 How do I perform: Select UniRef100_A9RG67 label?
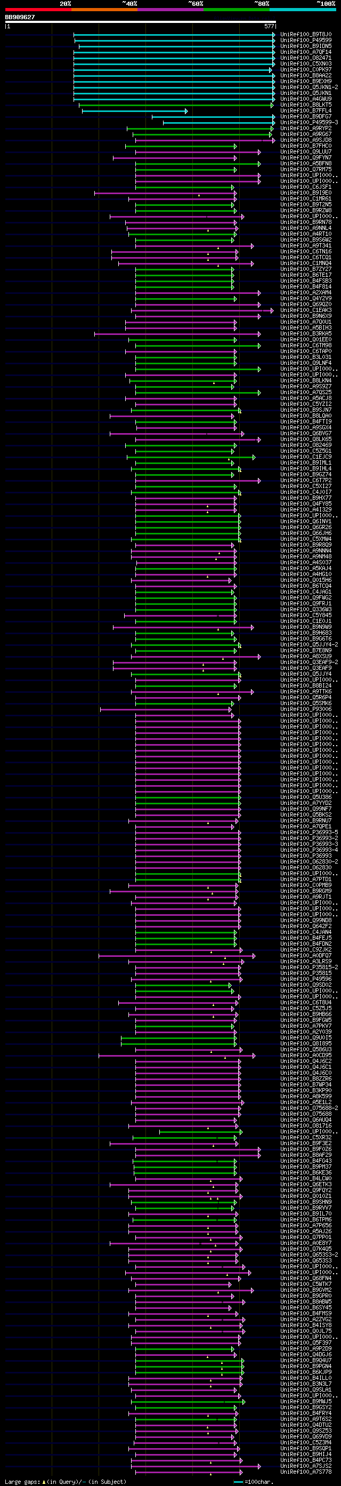(x=306, y=134)
